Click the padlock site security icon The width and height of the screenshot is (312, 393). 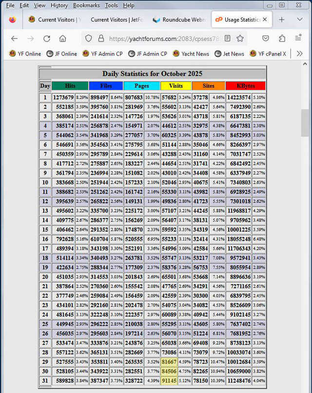tap(101, 39)
